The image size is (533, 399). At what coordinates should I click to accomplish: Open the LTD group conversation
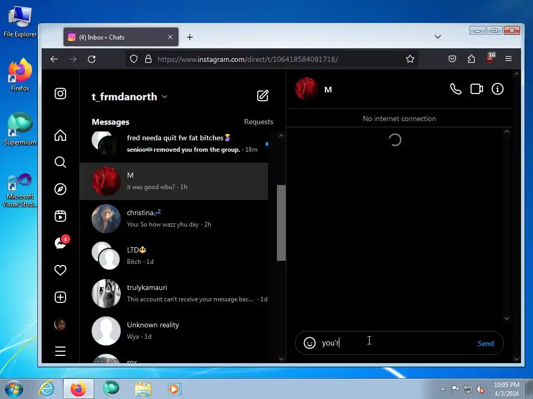coord(174,256)
